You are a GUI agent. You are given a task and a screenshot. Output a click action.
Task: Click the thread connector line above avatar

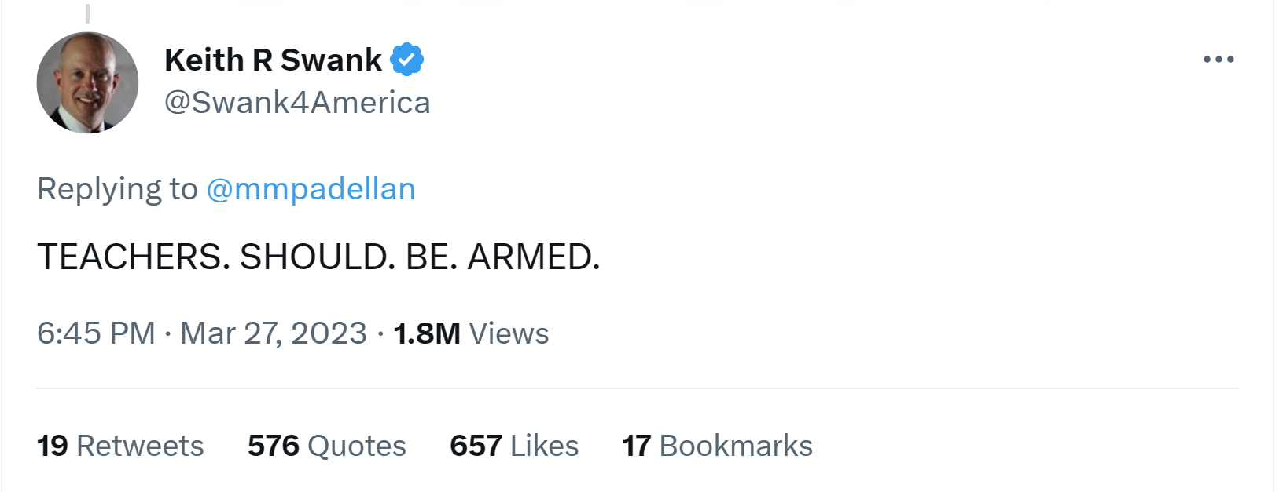(87, 13)
